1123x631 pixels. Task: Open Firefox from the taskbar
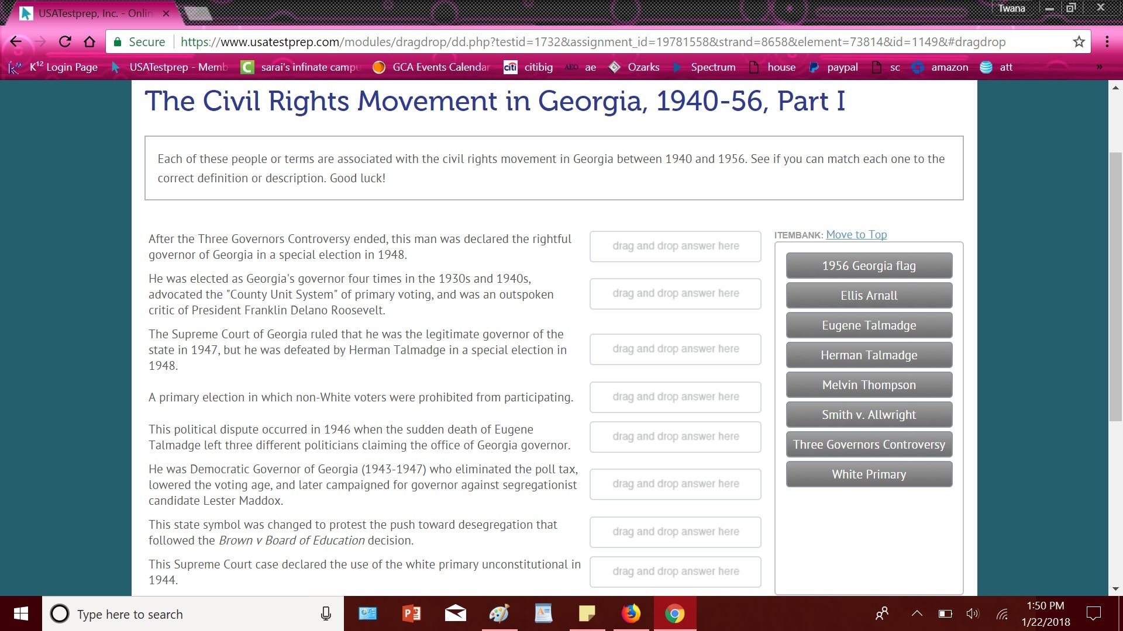[x=631, y=613]
